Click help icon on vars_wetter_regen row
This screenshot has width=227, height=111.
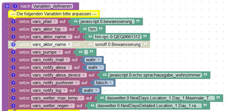[13, 106]
